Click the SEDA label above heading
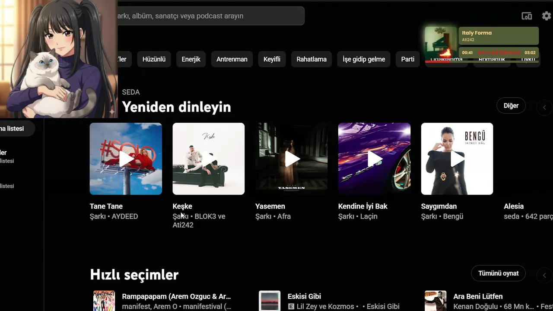 pyautogui.click(x=131, y=92)
